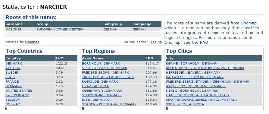
Task: Select FREDERIKSBORG, DENMARK region
Action: point(105,72)
